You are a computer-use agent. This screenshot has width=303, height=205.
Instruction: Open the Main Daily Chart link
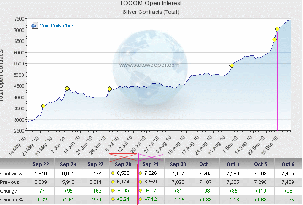(x=57, y=26)
